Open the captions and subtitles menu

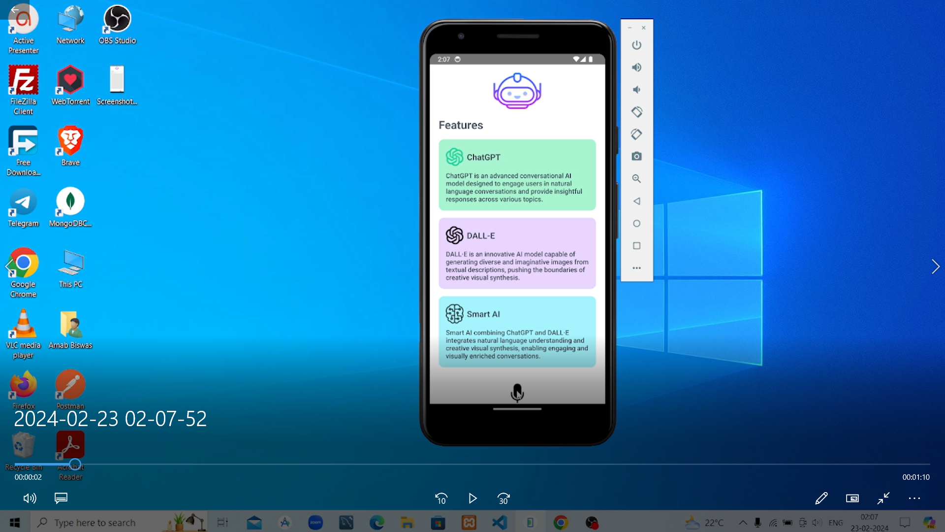(x=61, y=499)
